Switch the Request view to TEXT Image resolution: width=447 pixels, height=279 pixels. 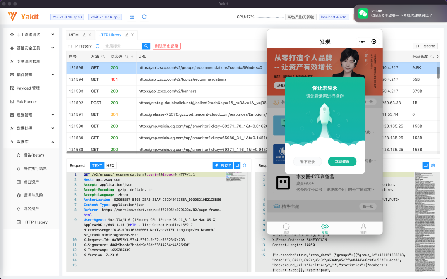coord(97,165)
